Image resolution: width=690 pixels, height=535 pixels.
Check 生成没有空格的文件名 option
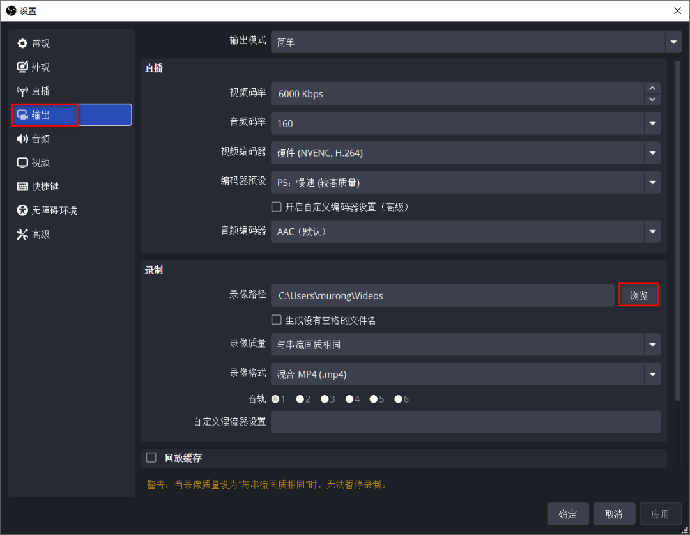[x=276, y=320]
